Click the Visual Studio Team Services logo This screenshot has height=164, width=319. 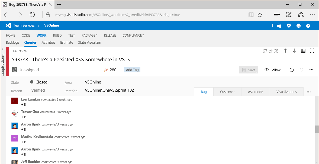(x=8, y=25)
